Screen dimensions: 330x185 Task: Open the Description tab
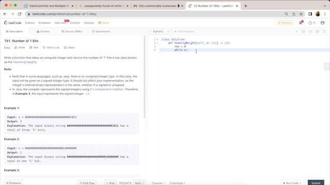click(x=14, y=31)
